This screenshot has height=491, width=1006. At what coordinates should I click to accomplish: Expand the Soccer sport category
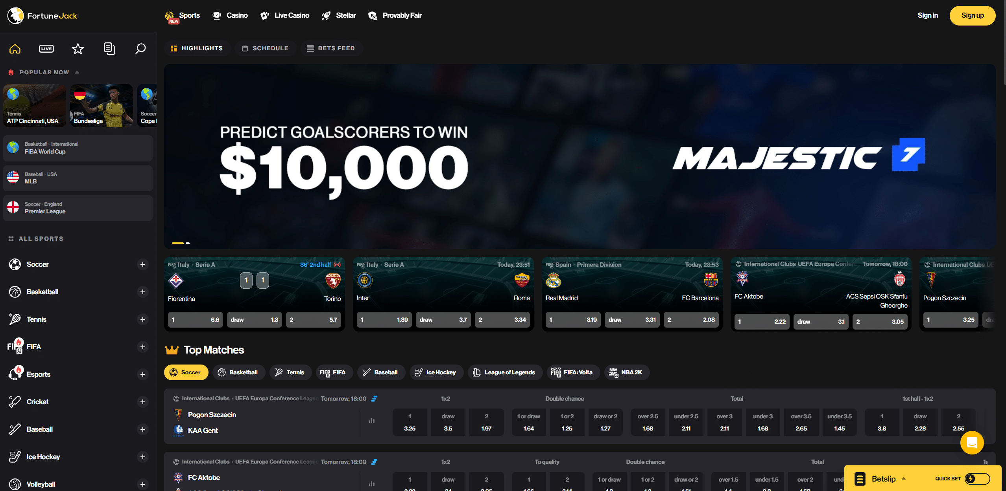click(x=143, y=264)
